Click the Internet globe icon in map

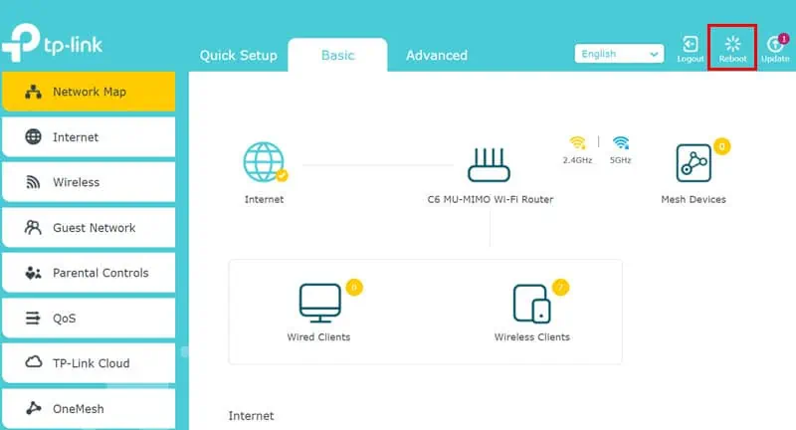pyautogui.click(x=264, y=162)
